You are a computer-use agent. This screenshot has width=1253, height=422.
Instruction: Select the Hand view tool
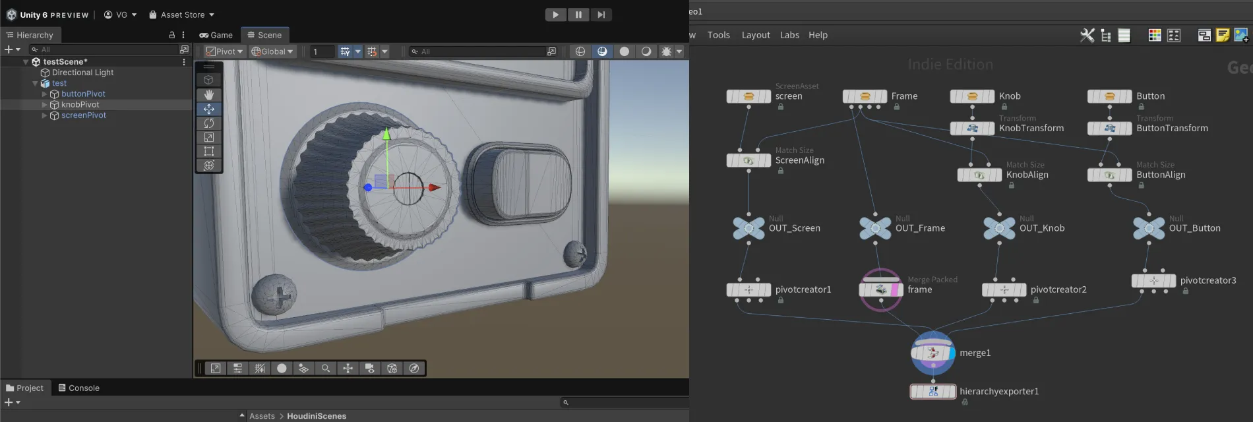point(209,95)
